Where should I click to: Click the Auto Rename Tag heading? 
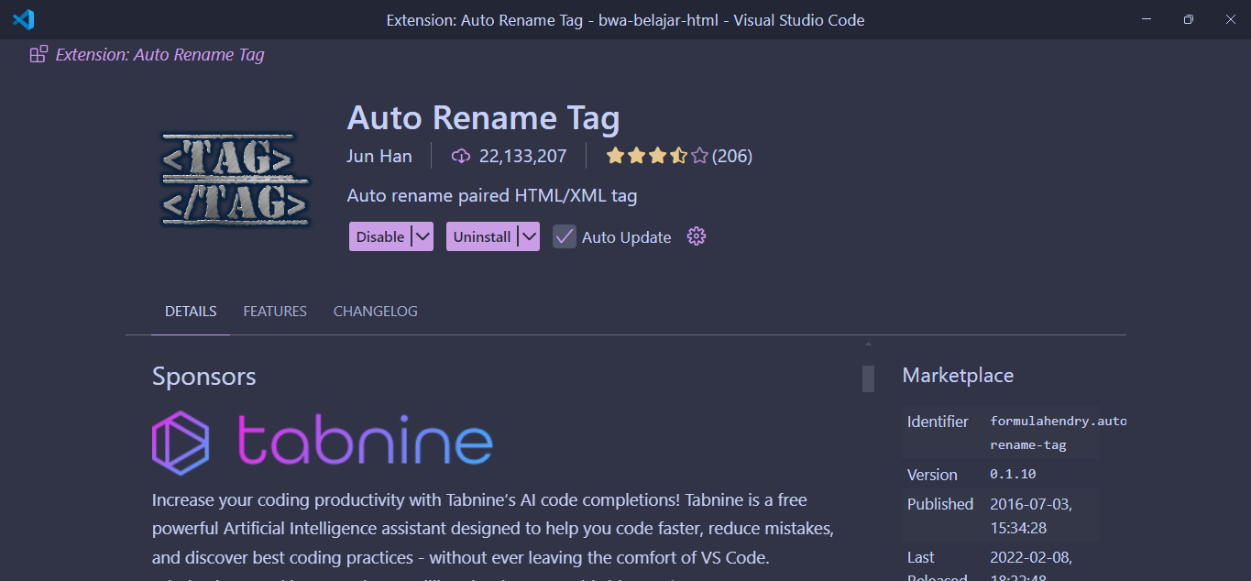483,118
